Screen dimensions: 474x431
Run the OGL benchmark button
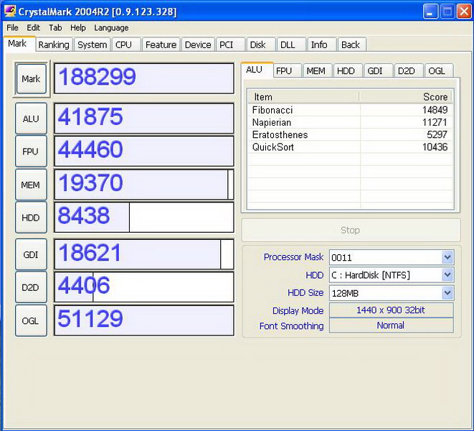(x=31, y=320)
